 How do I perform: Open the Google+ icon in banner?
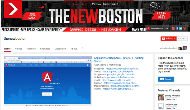173,28
